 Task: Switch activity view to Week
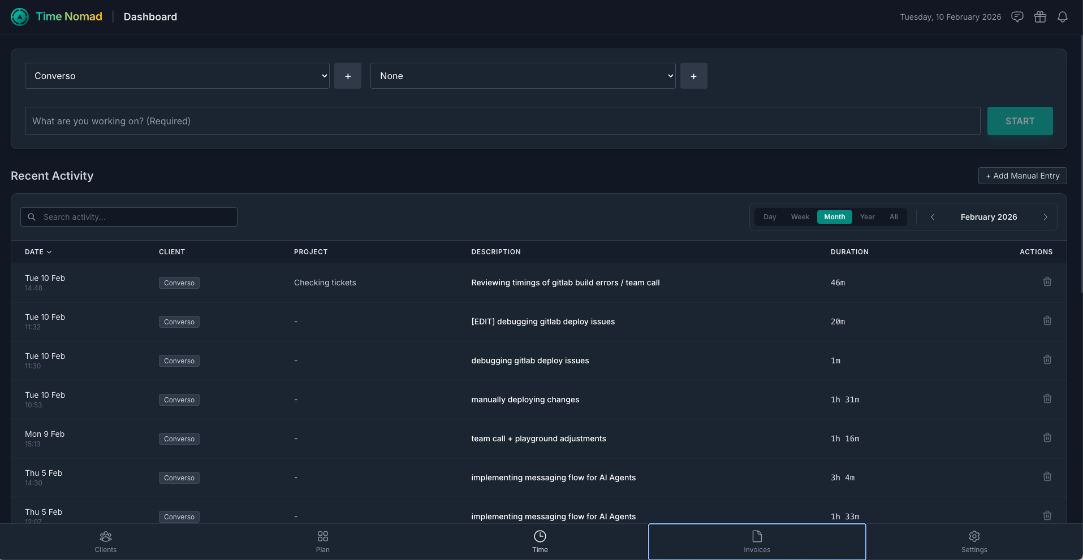(800, 217)
